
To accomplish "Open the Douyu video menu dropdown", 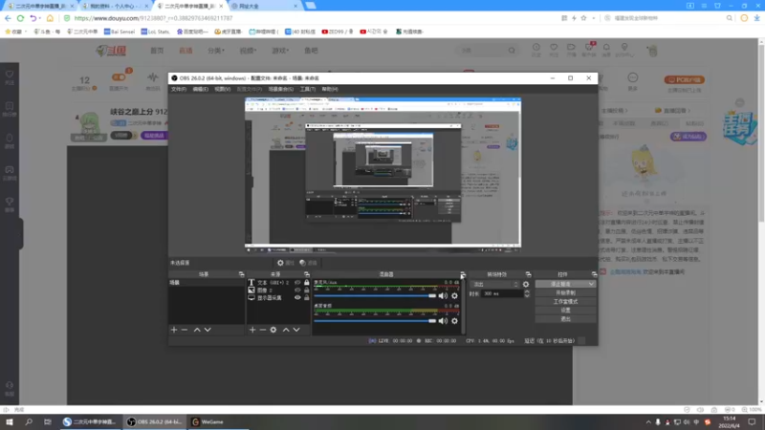I will click(x=248, y=51).
